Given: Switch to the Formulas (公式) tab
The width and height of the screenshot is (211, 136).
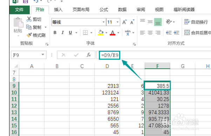Looking at the screenshot, I should [x=104, y=10].
